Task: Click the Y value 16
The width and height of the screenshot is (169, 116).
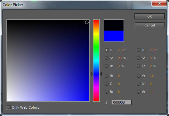Action: 152,76
